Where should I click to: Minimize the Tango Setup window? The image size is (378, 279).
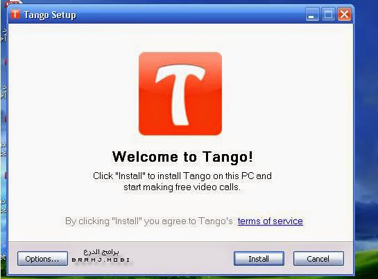(312, 14)
